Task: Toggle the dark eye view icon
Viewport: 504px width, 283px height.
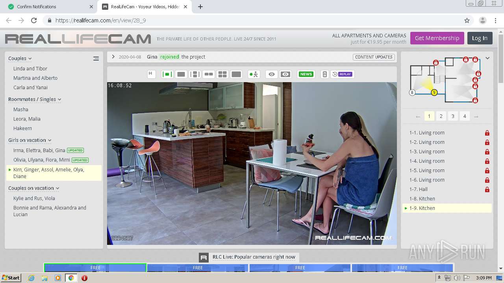Action: point(285,74)
